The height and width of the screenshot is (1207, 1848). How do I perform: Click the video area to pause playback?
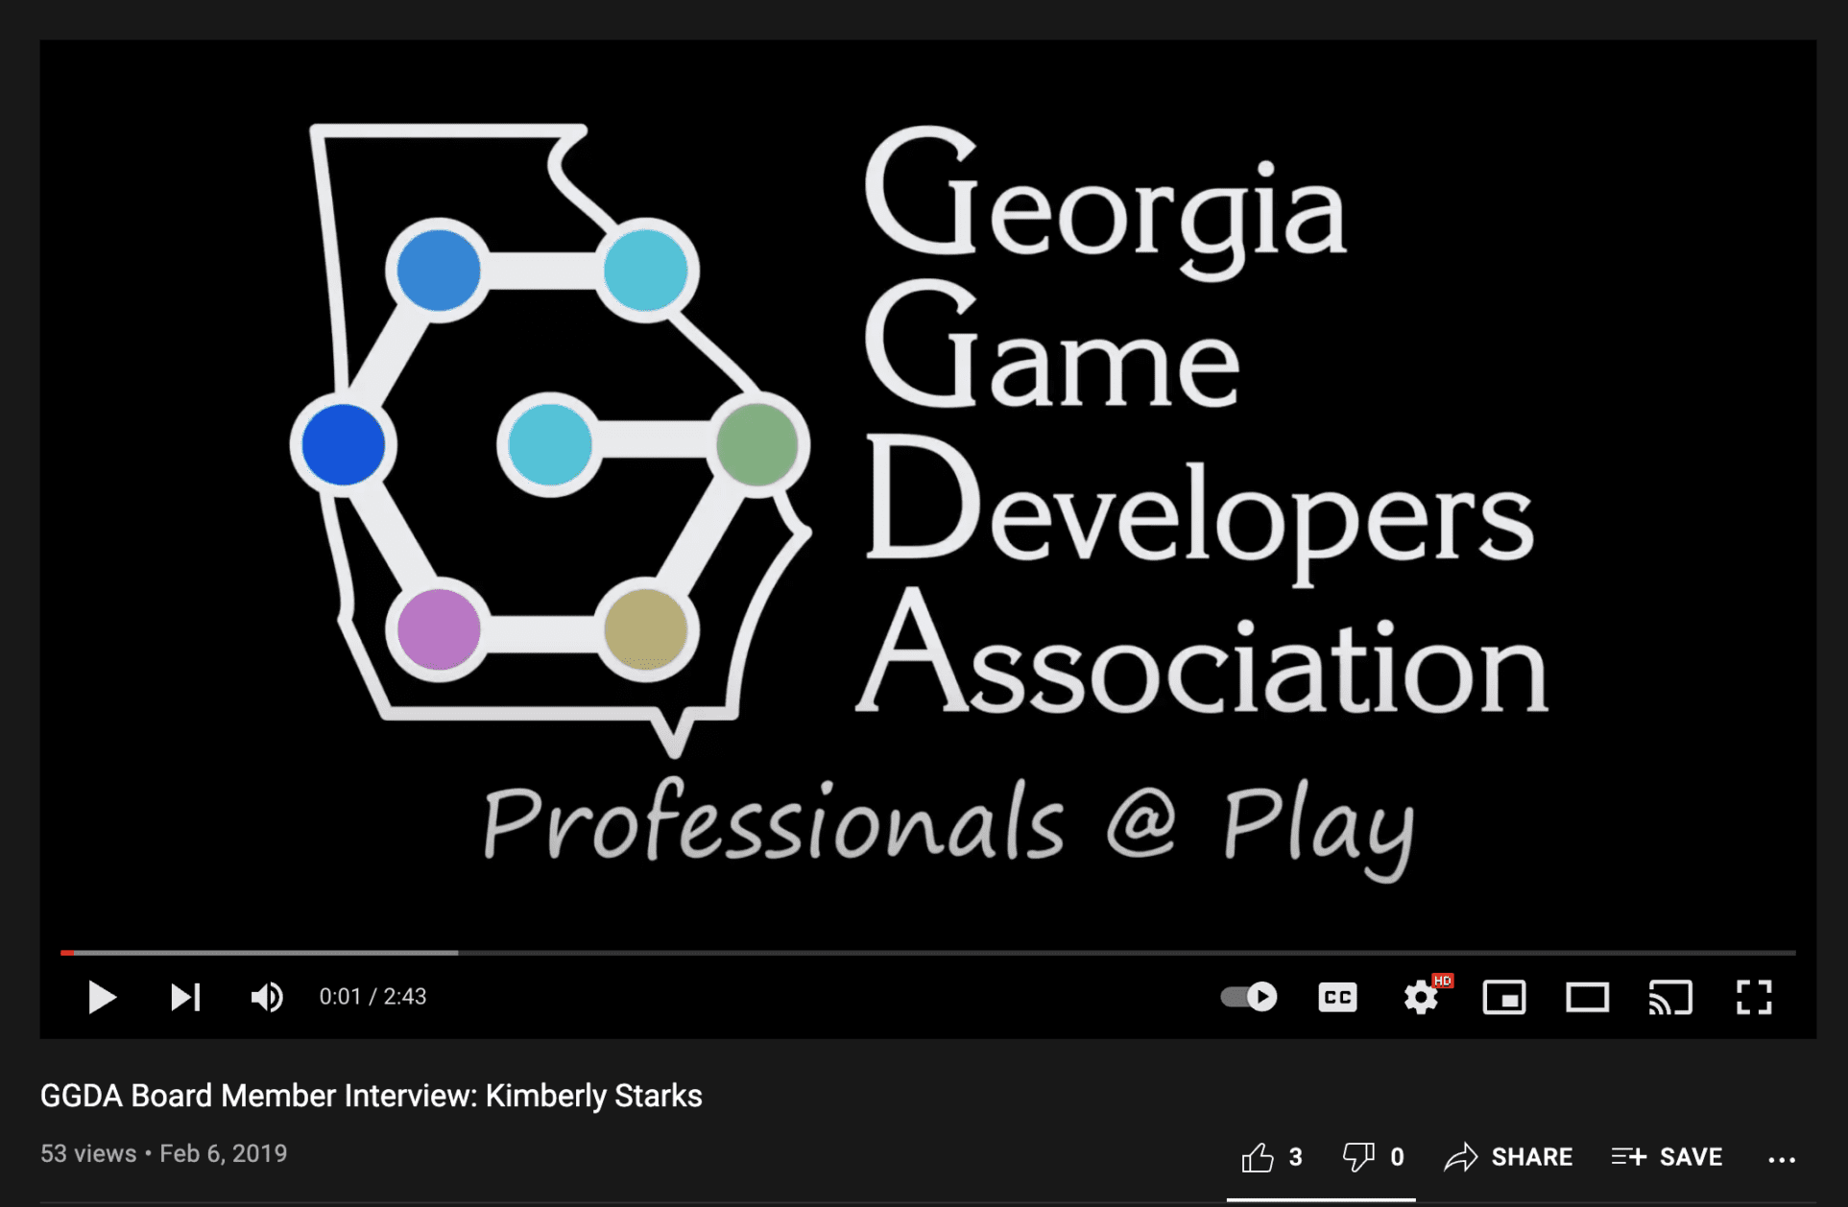click(x=922, y=480)
